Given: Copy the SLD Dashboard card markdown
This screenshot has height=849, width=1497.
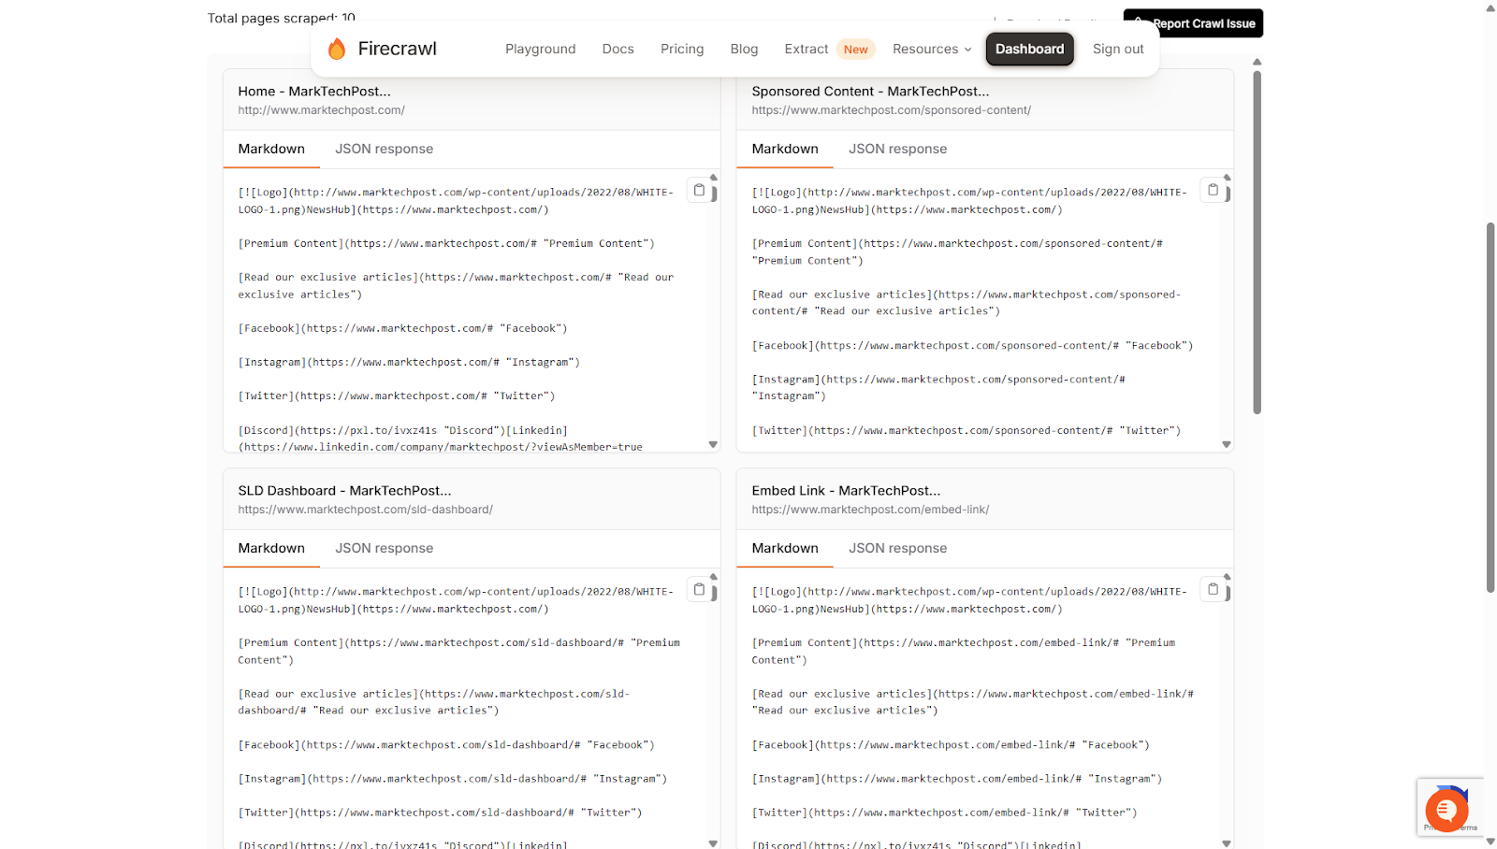Looking at the screenshot, I should (699, 589).
